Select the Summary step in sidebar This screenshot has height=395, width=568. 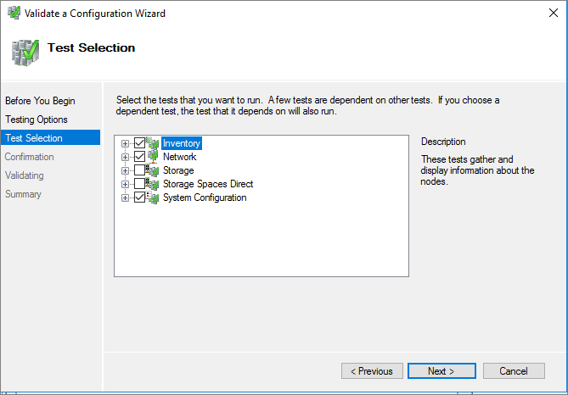[x=23, y=194]
